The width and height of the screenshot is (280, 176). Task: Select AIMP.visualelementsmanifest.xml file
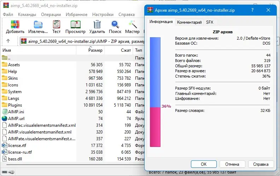tap(40, 132)
